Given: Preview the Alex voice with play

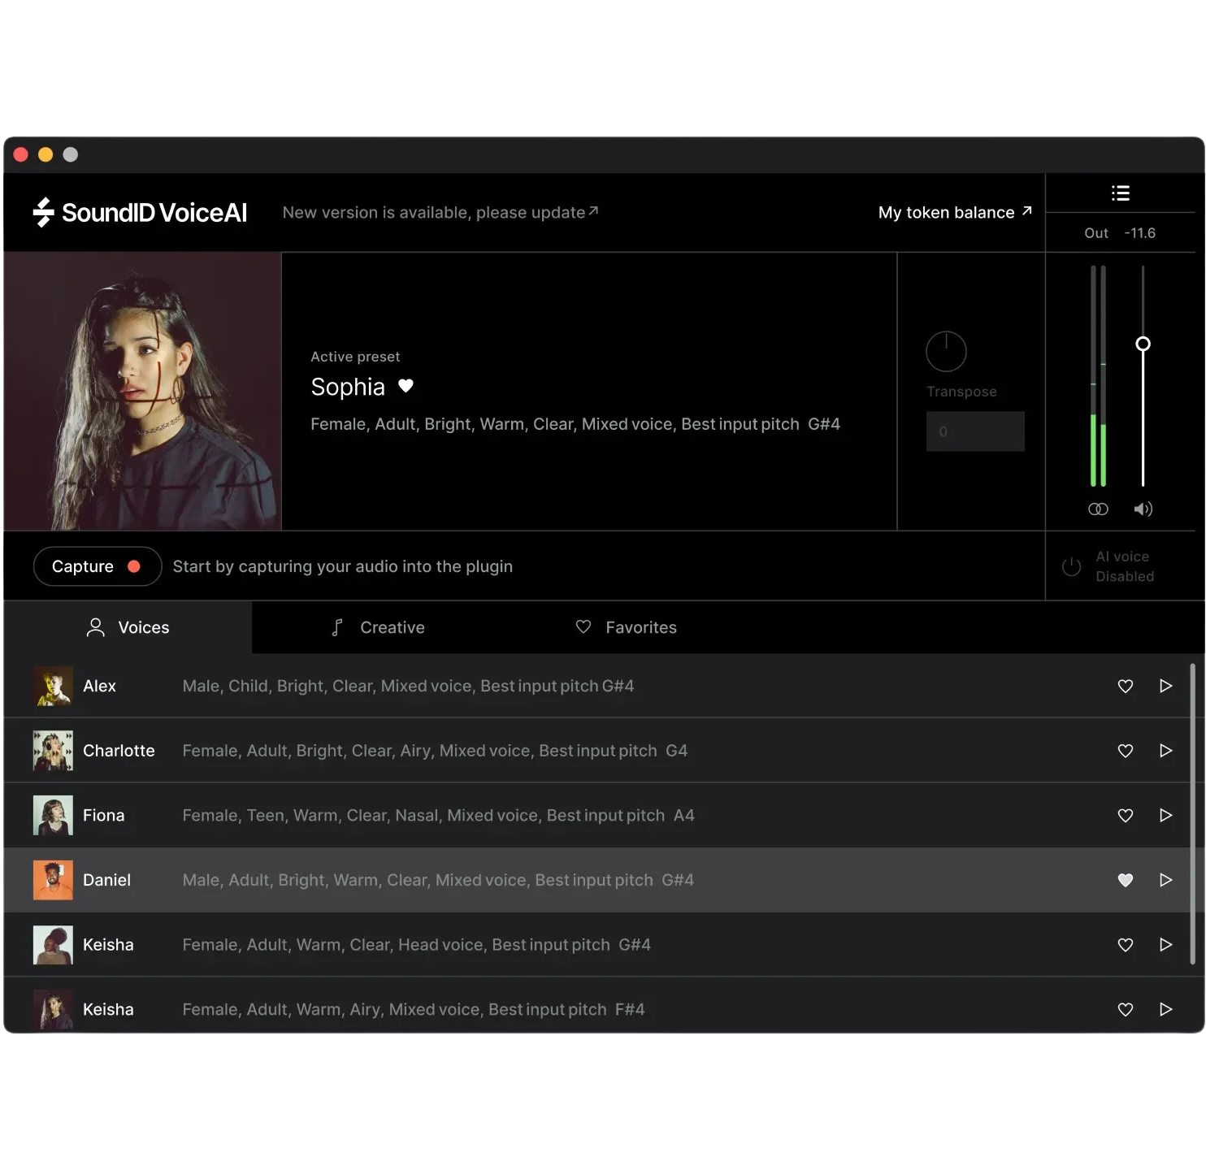Looking at the screenshot, I should coord(1165,686).
